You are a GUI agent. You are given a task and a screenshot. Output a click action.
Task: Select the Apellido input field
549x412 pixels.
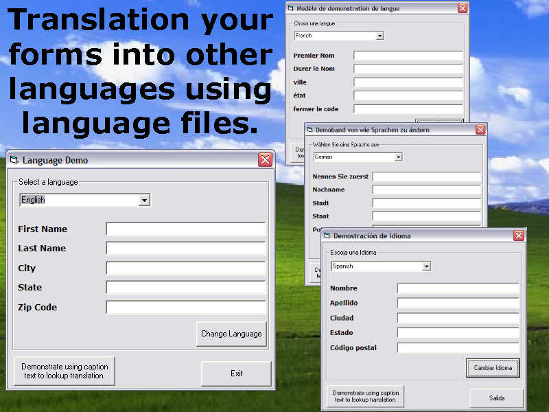click(458, 303)
